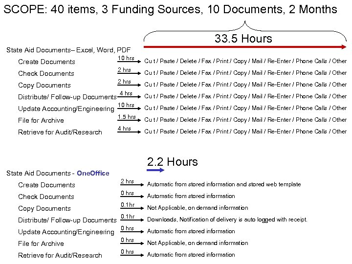Select "Copy Documents" under Excel, Word, PDF section
Screen dimensions: 352x264
click(x=44, y=86)
